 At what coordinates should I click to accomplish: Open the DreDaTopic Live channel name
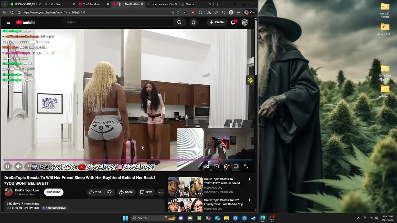tap(27, 190)
